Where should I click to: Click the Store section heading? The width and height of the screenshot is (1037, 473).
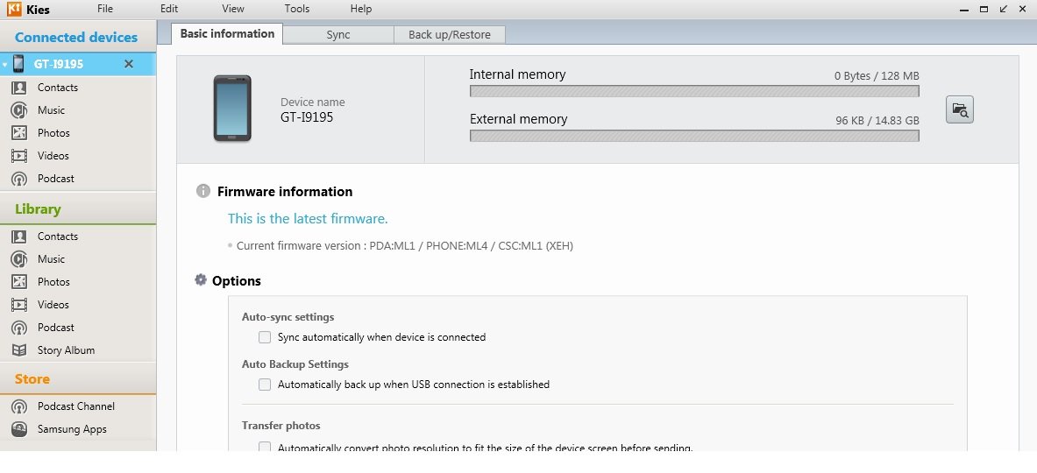pyautogui.click(x=32, y=379)
